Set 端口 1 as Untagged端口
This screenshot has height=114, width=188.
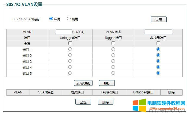70,49
